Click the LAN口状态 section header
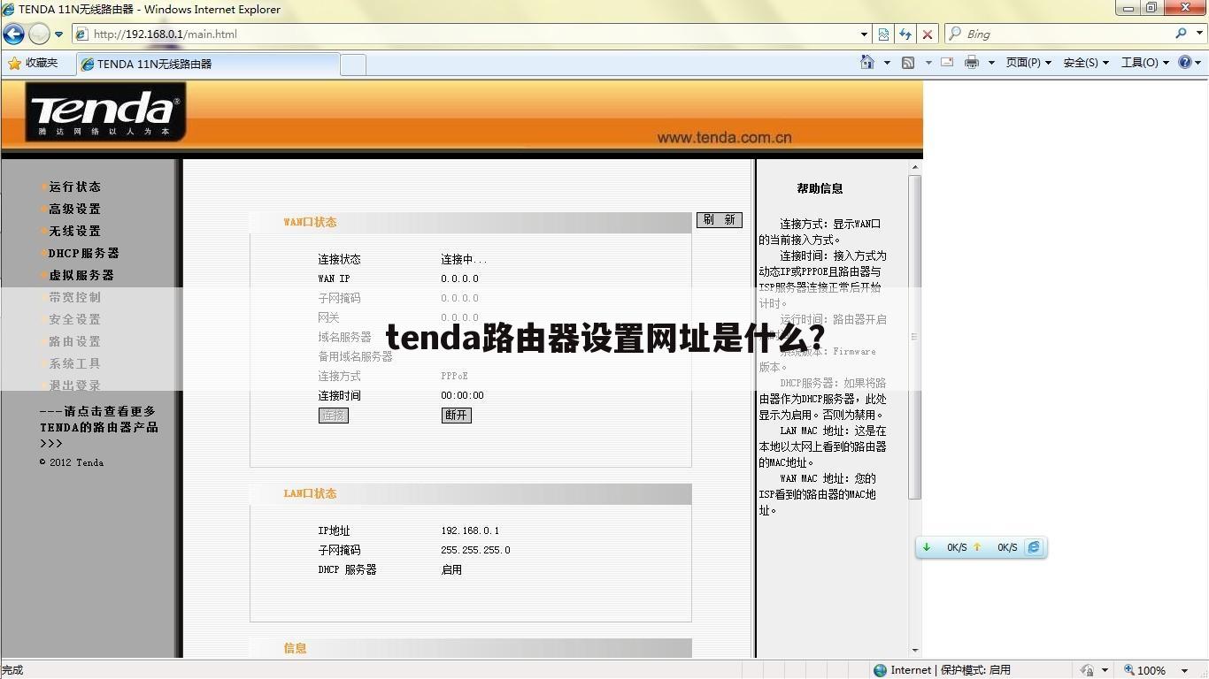 [310, 493]
